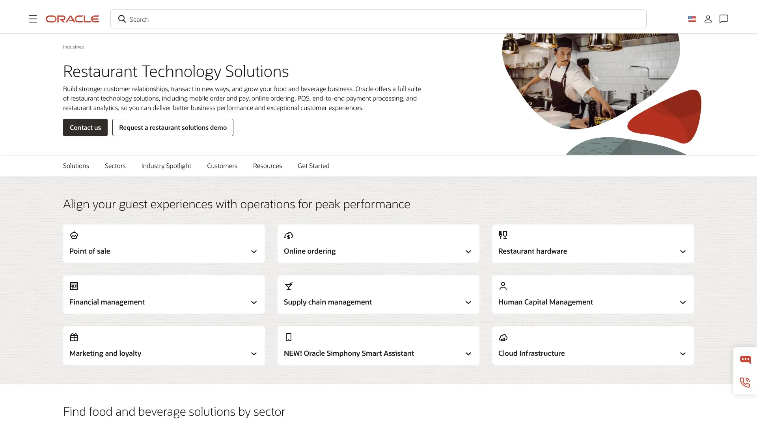
Task: Switch to the Industry Spotlight tab
Action: pos(166,166)
